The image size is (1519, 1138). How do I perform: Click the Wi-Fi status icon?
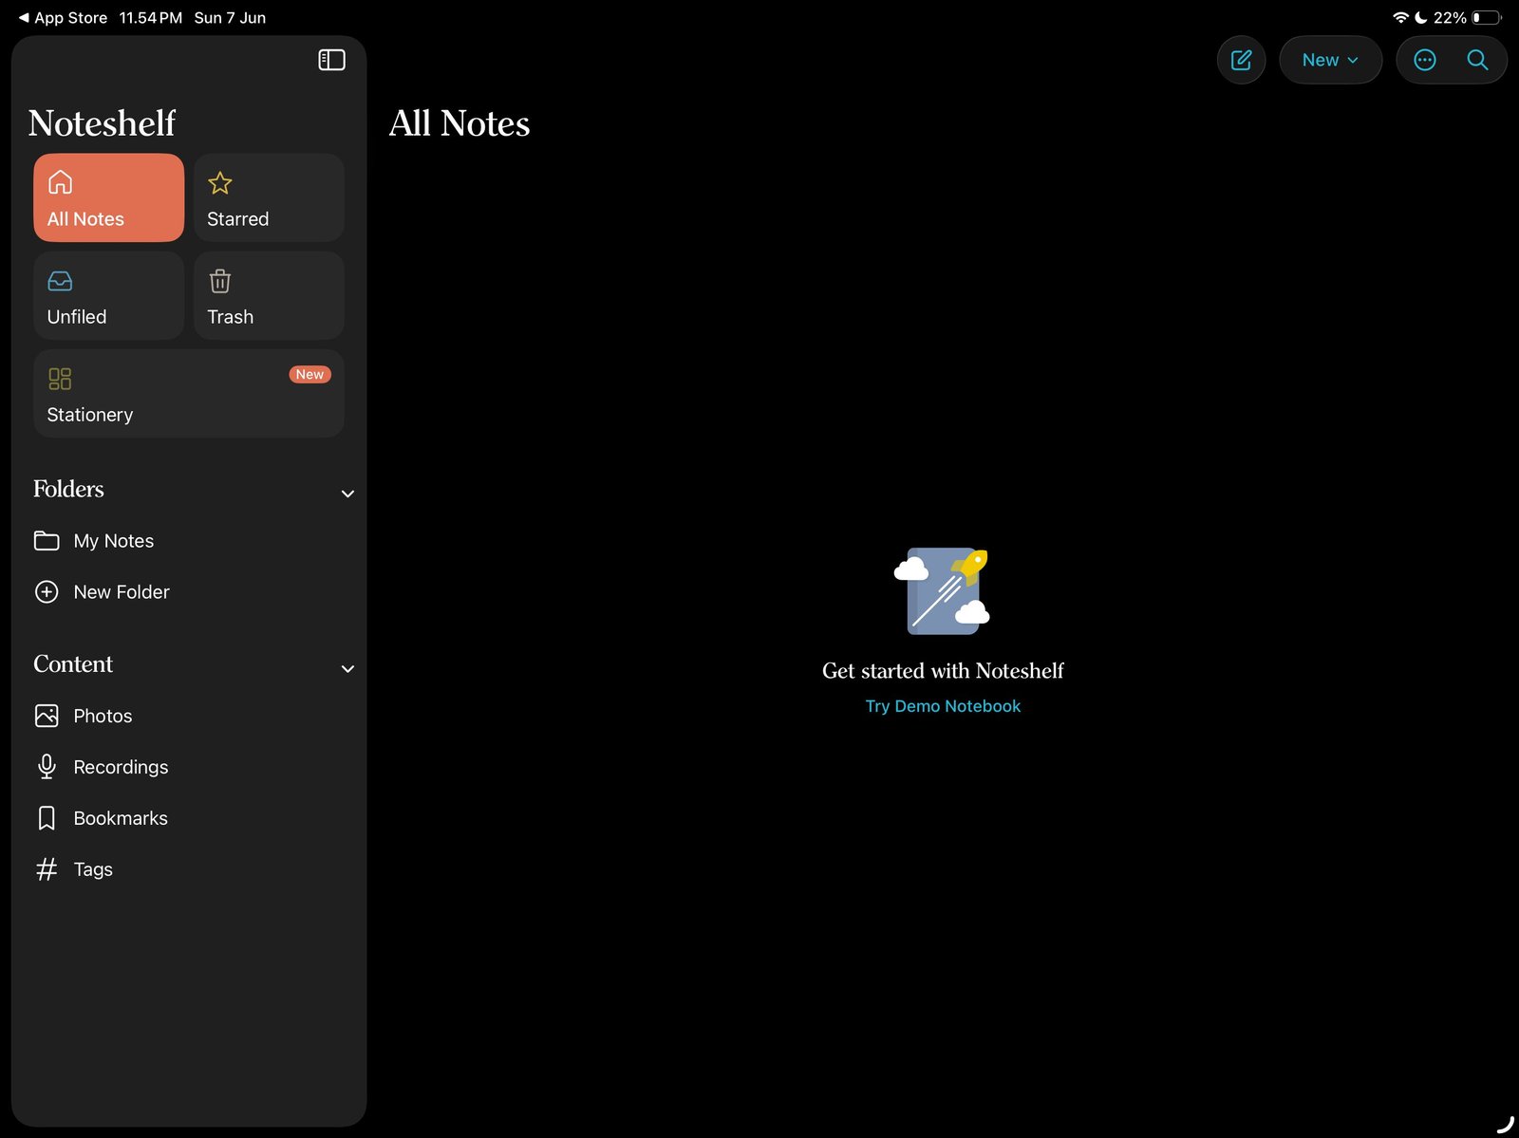[x=1400, y=18]
